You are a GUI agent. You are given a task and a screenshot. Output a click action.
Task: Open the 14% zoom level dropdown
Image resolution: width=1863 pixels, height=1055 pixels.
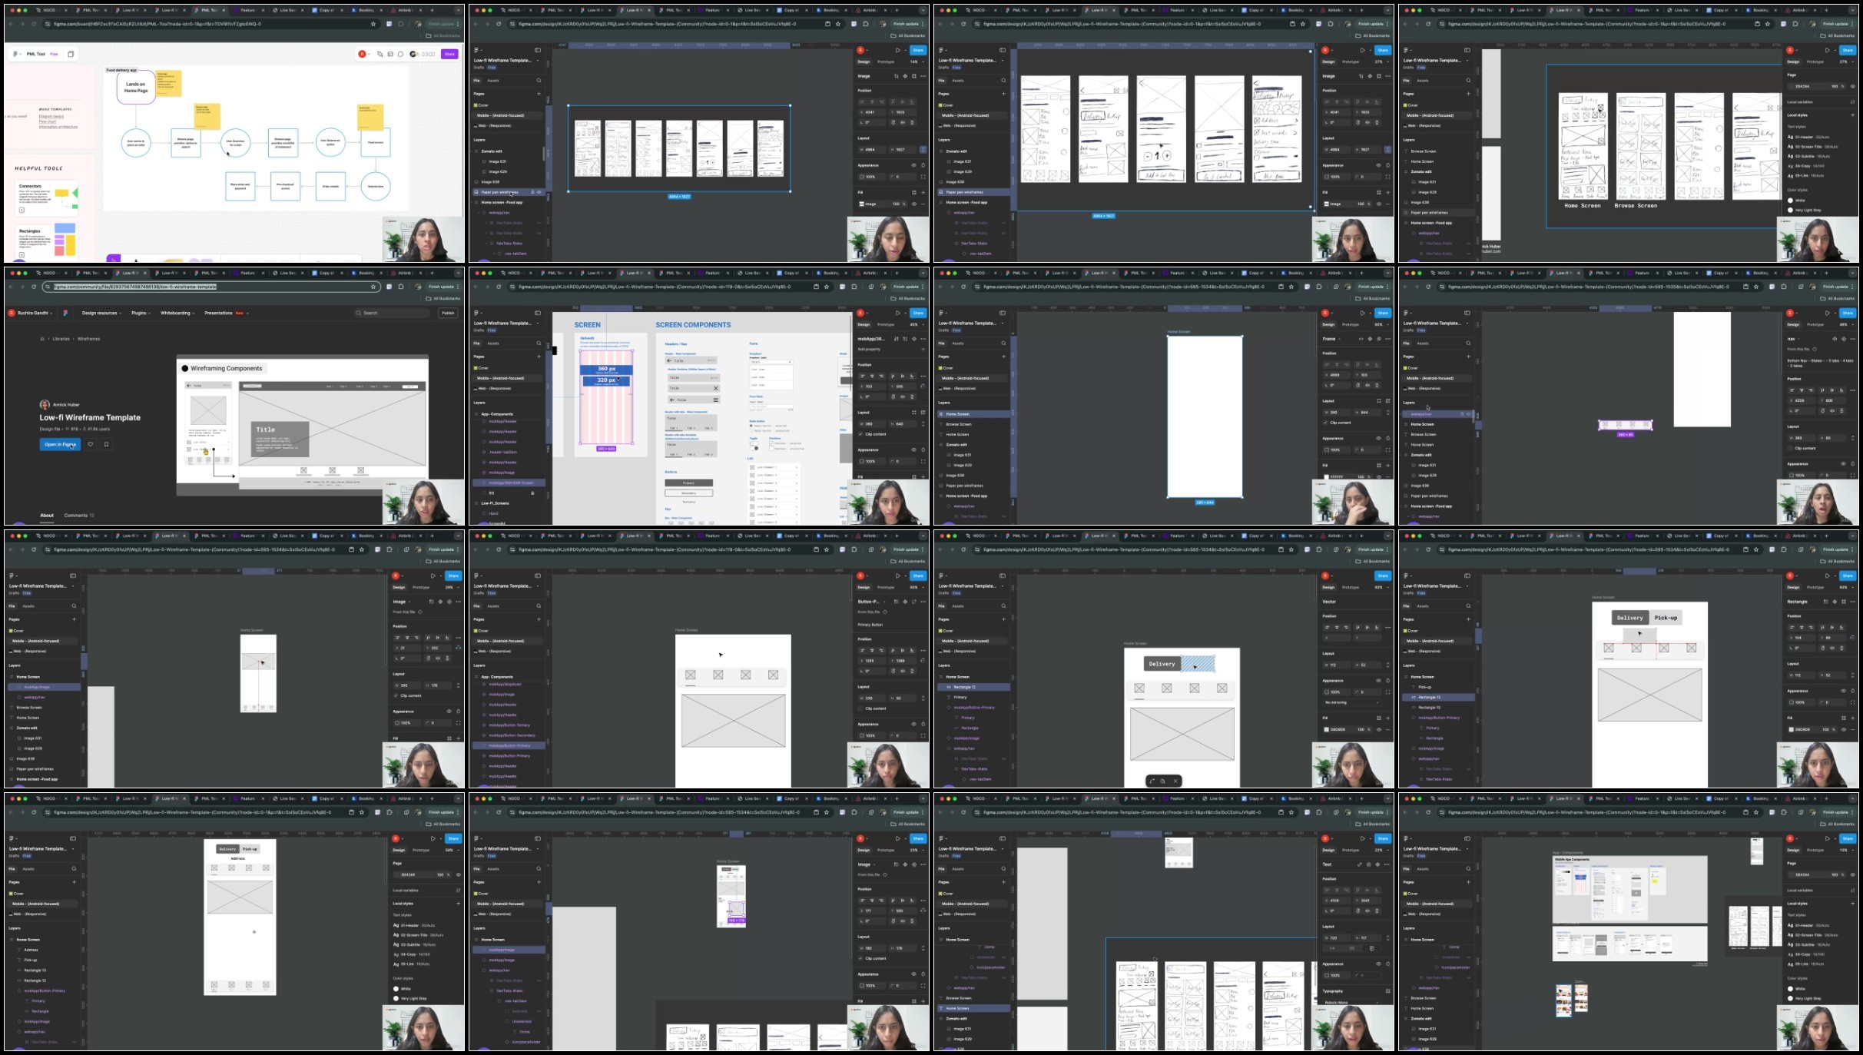tap(916, 61)
